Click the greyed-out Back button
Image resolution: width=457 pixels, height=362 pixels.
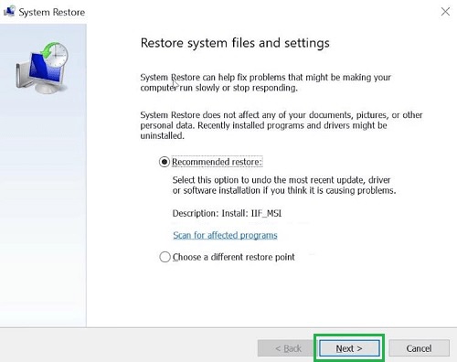tap(288, 348)
